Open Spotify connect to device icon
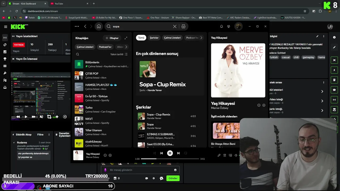 point(230,155)
